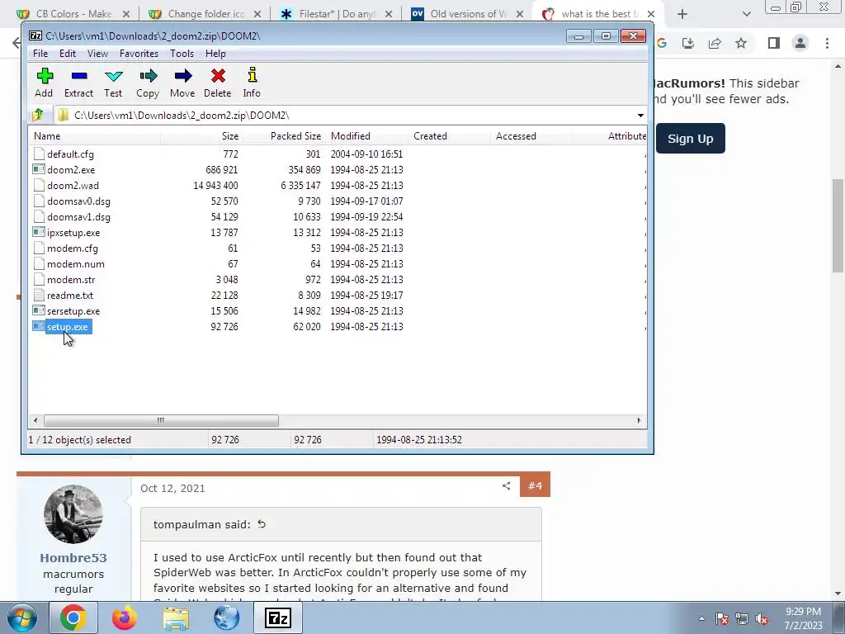Open the Favorites menu
Viewport: 845px width, 634px height.
click(x=139, y=54)
